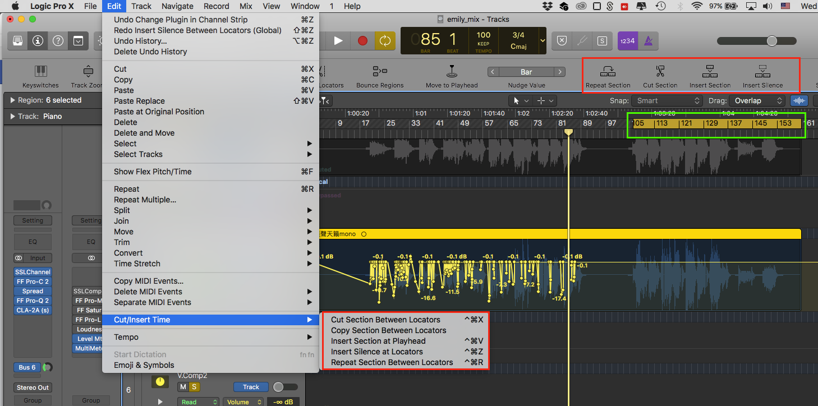
Task: Click the Keyswitches piano icon
Action: click(40, 71)
